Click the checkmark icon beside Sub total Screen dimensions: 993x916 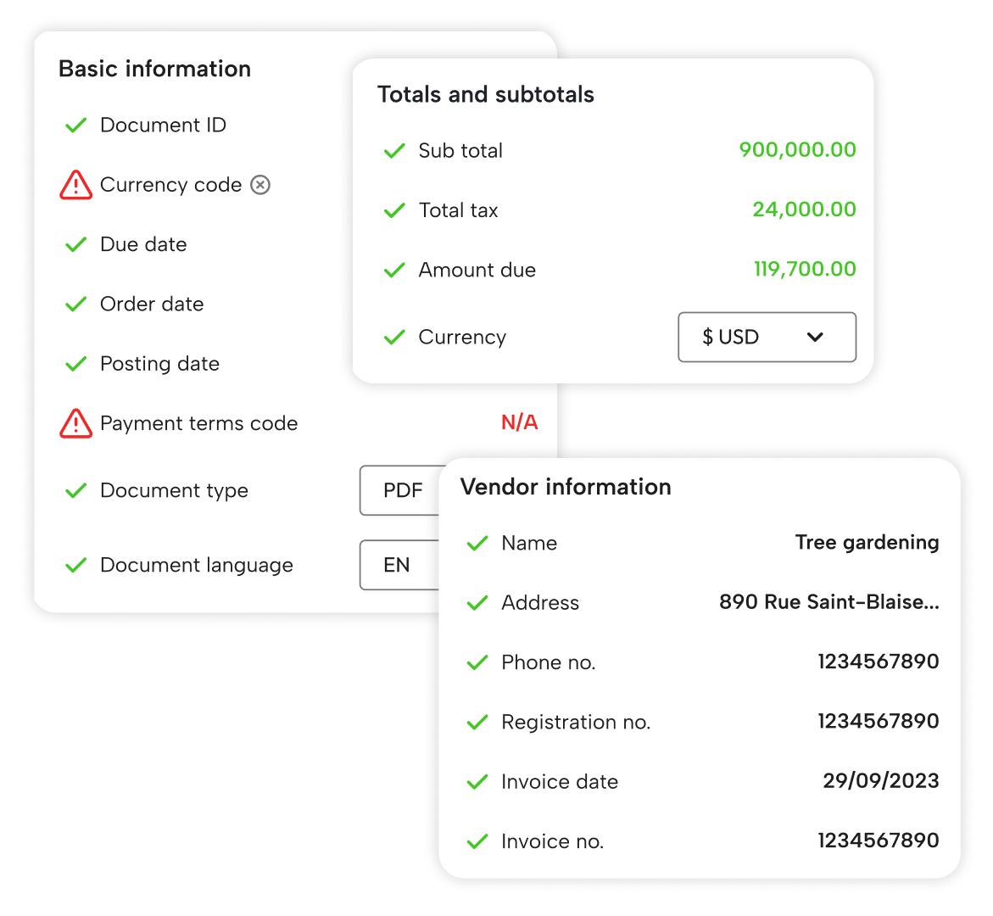coord(394,151)
